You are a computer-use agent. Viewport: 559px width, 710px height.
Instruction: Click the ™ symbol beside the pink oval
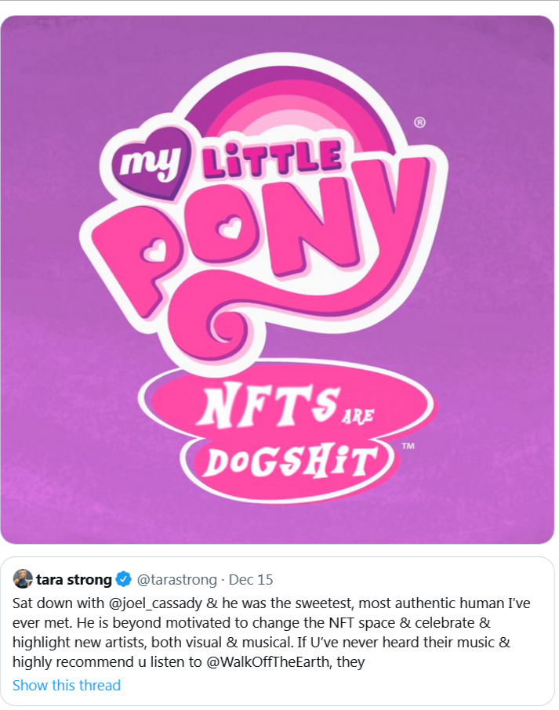[408, 447]
